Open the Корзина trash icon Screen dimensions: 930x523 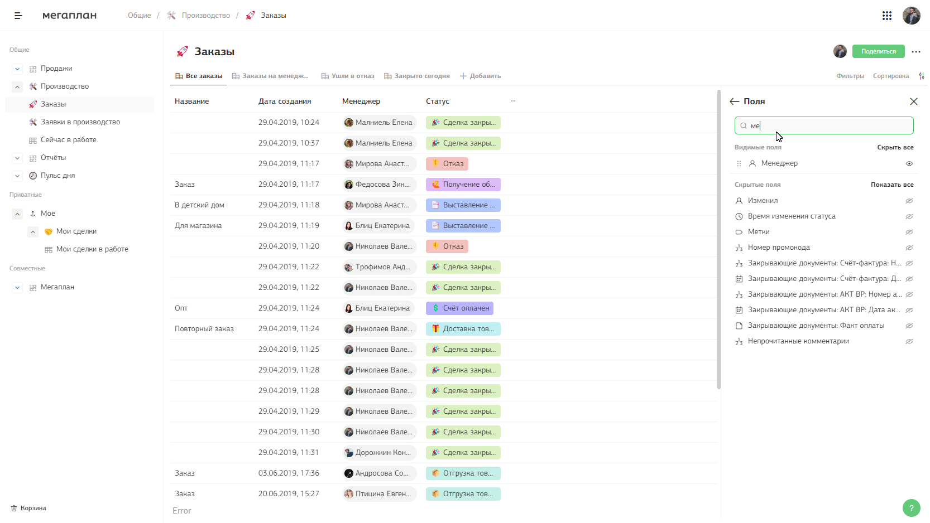click(x=14, y=508)
